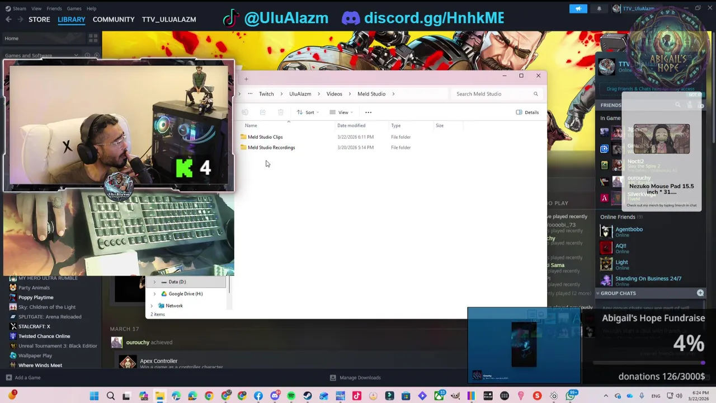Switch to STORE tab
This screenshot has width=716, height=403.
pos(39,20)
